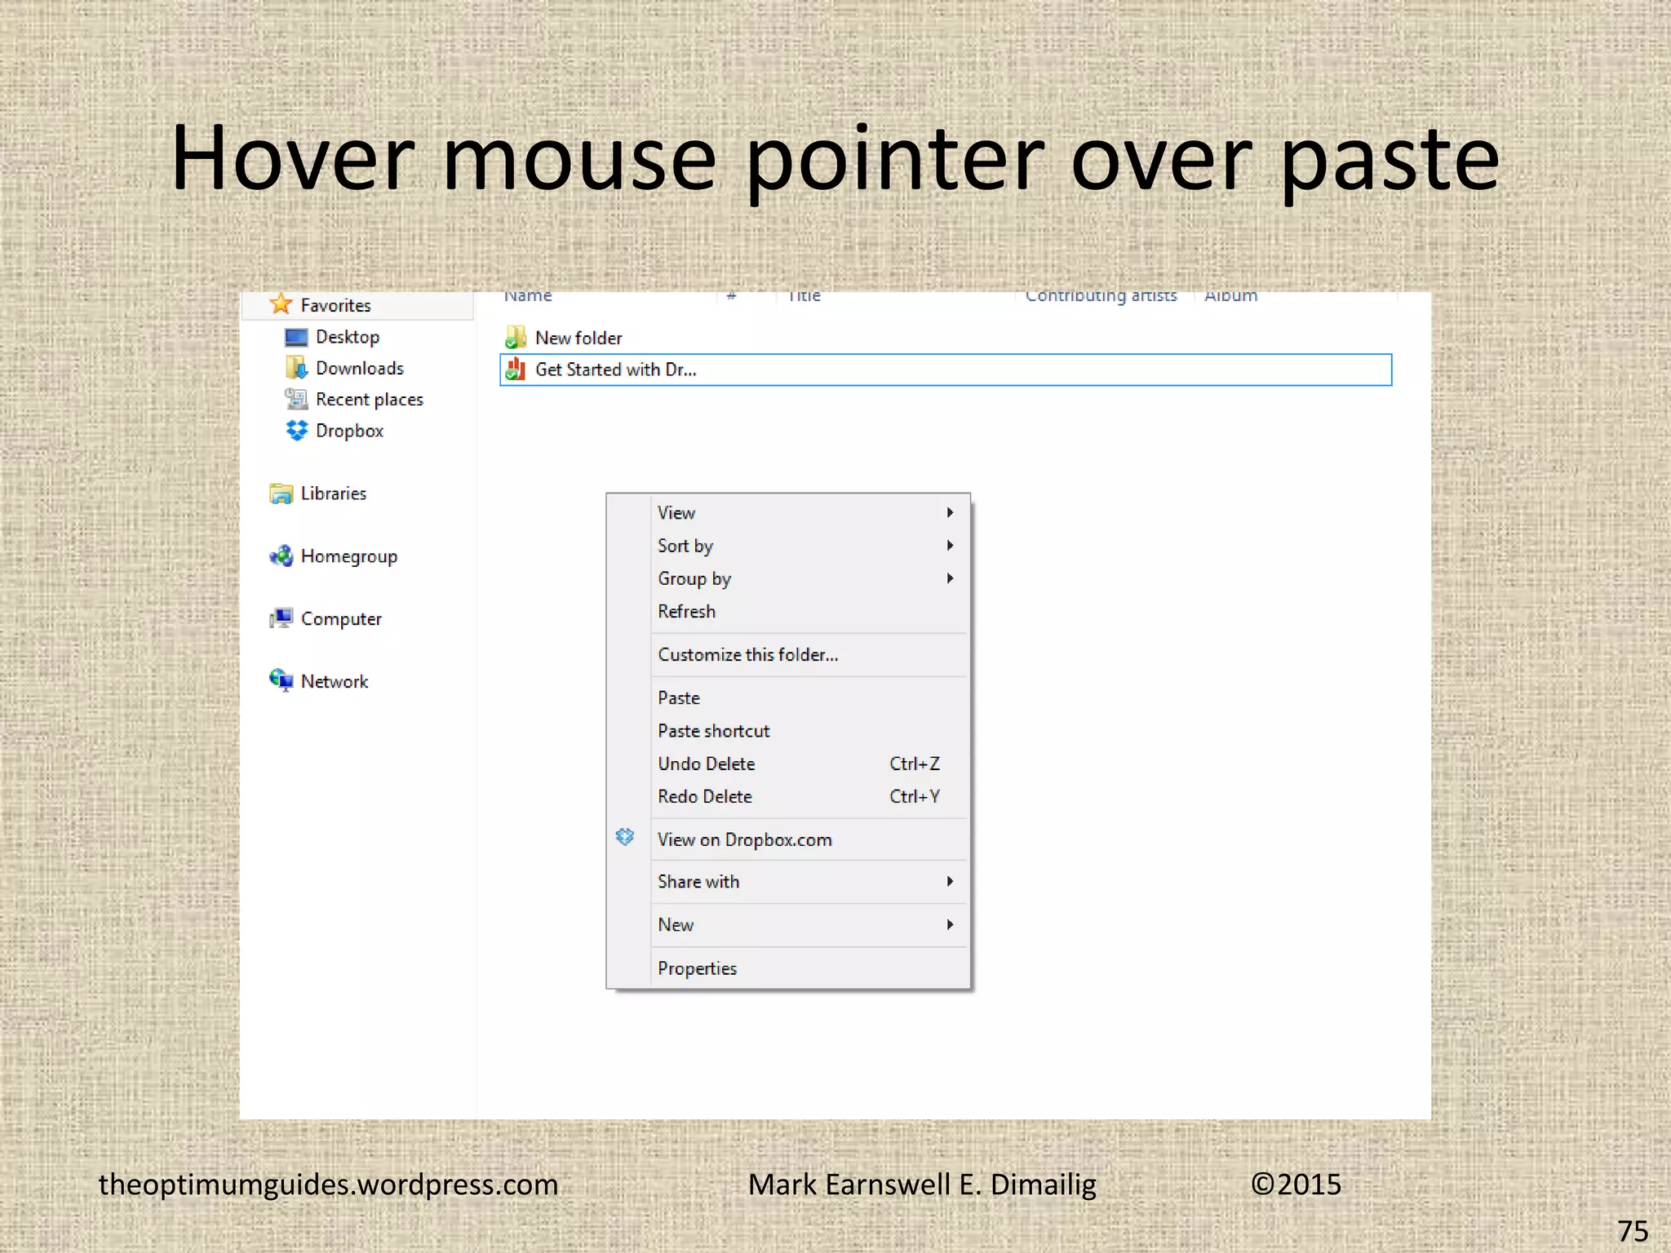Sort by Contributing artists column header
Screen dimensions: 1671x1253
click(1101, 296)
